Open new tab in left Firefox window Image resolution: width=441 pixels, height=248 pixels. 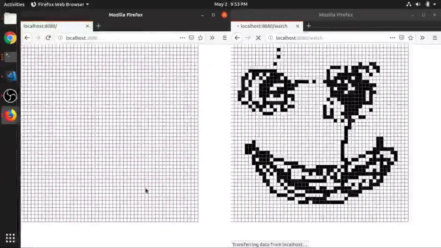(98, 26)
